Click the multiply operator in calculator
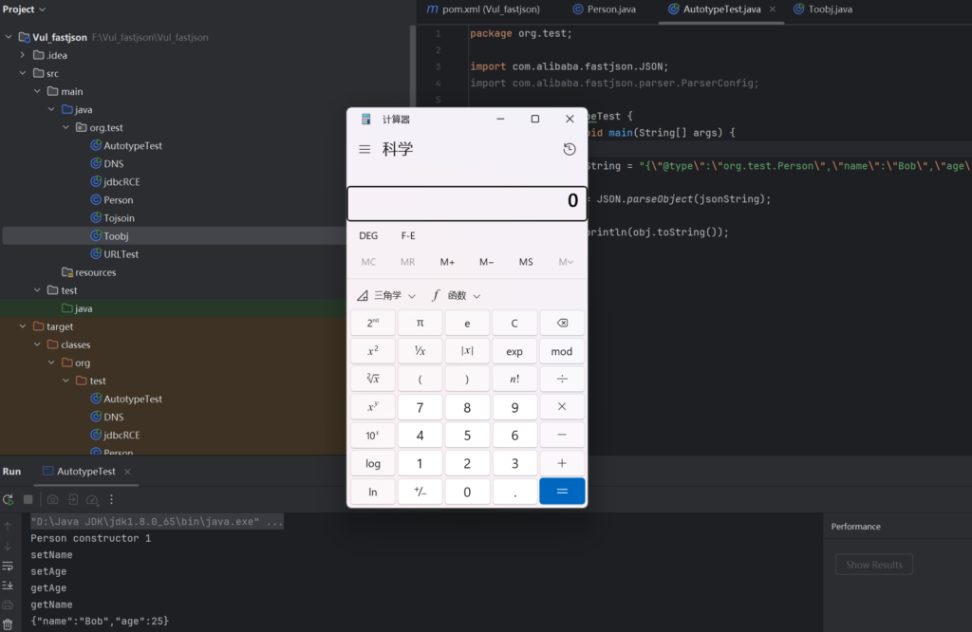The width and height of the screenshot is (972, 632). tap(562, 406)
